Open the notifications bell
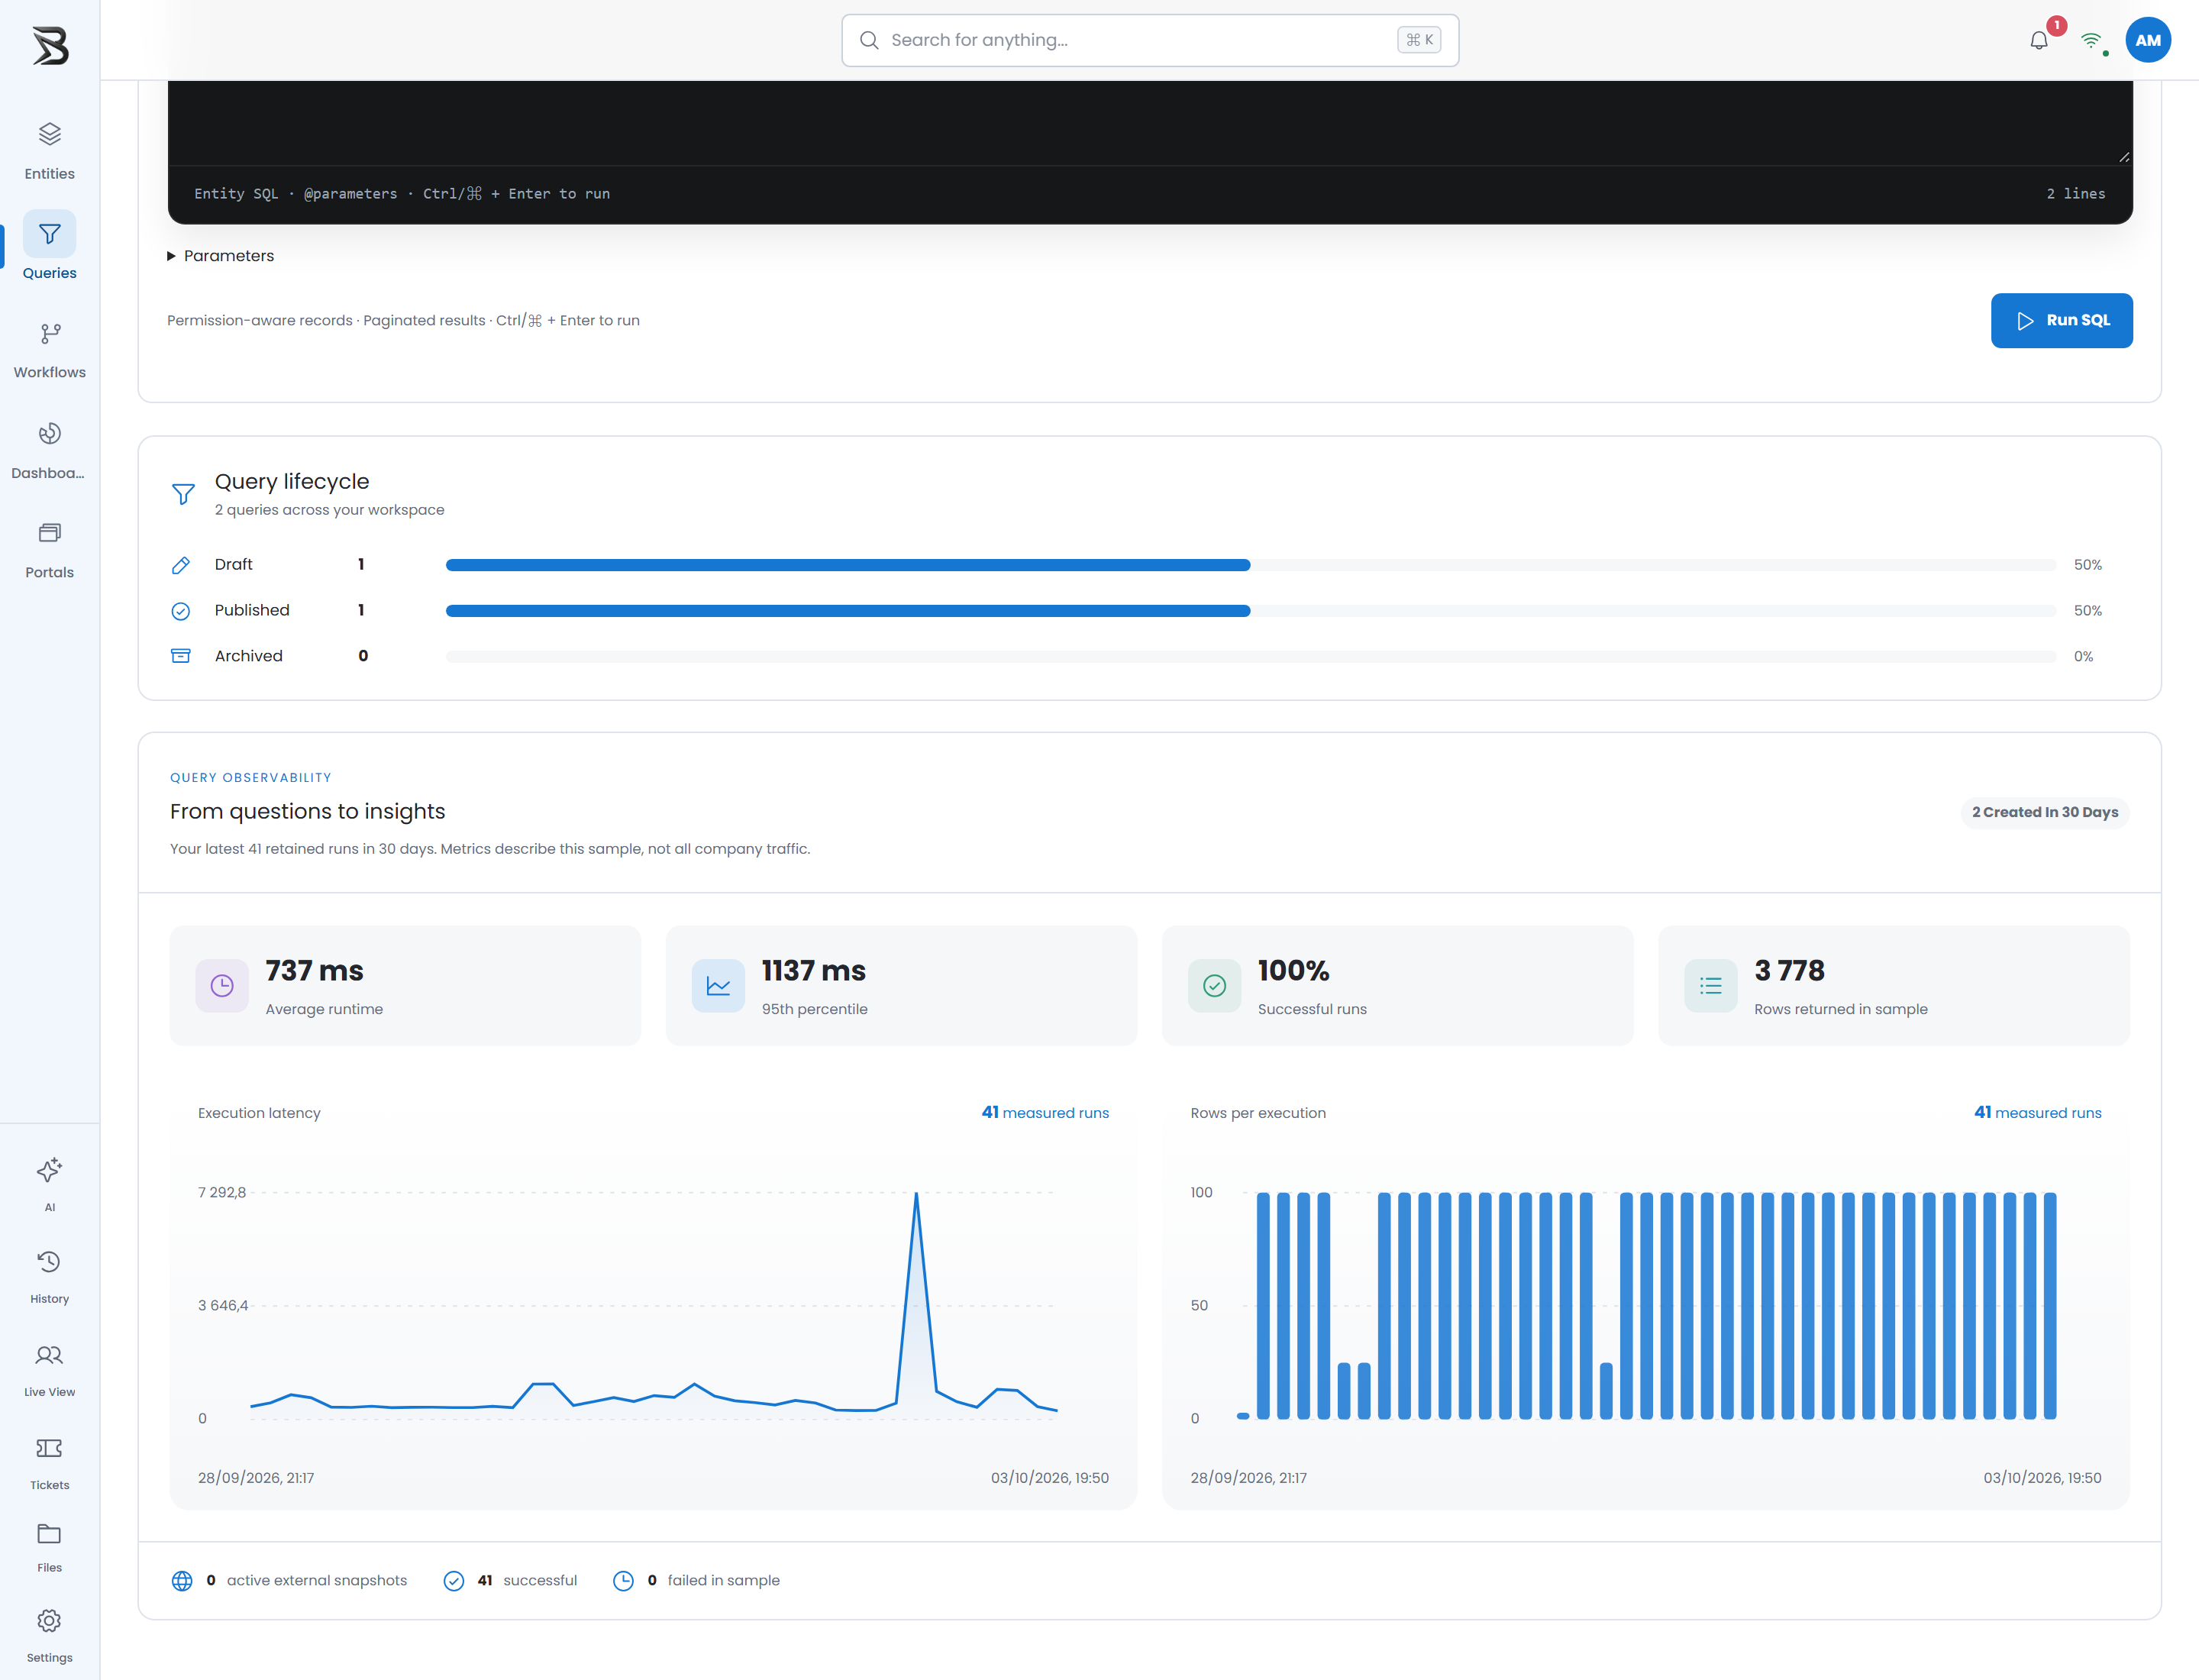 (x=2038, y=41)
